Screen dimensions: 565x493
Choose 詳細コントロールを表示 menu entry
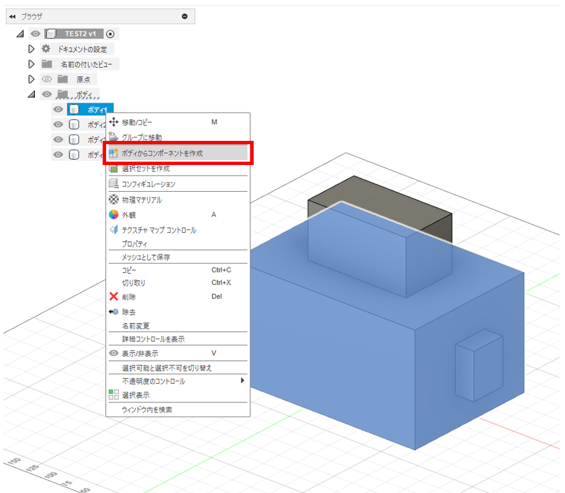[x=178, y=339]
